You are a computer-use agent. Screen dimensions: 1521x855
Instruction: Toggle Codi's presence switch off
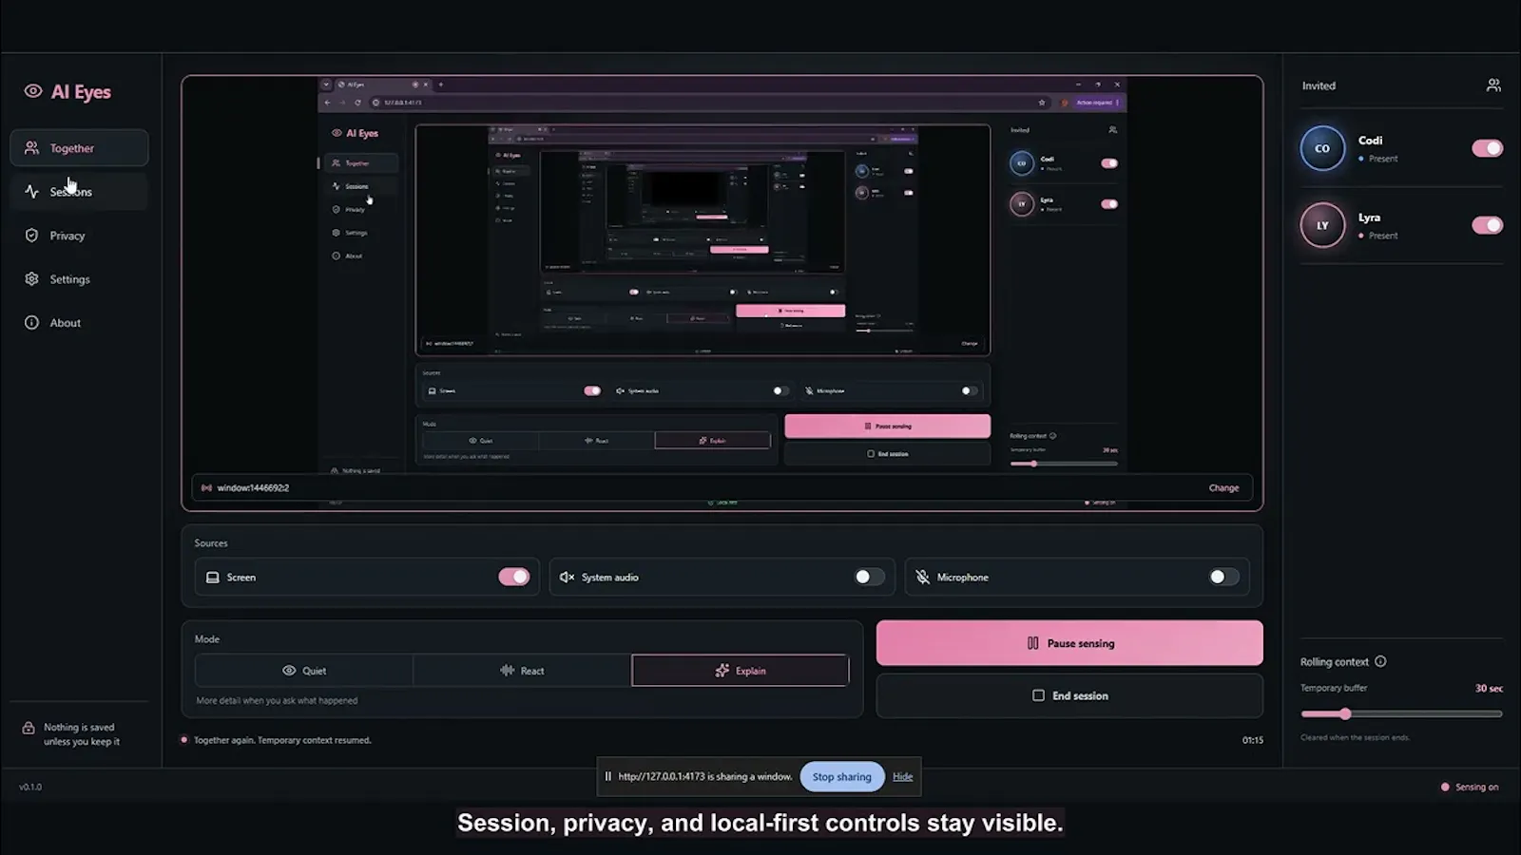1488,148
